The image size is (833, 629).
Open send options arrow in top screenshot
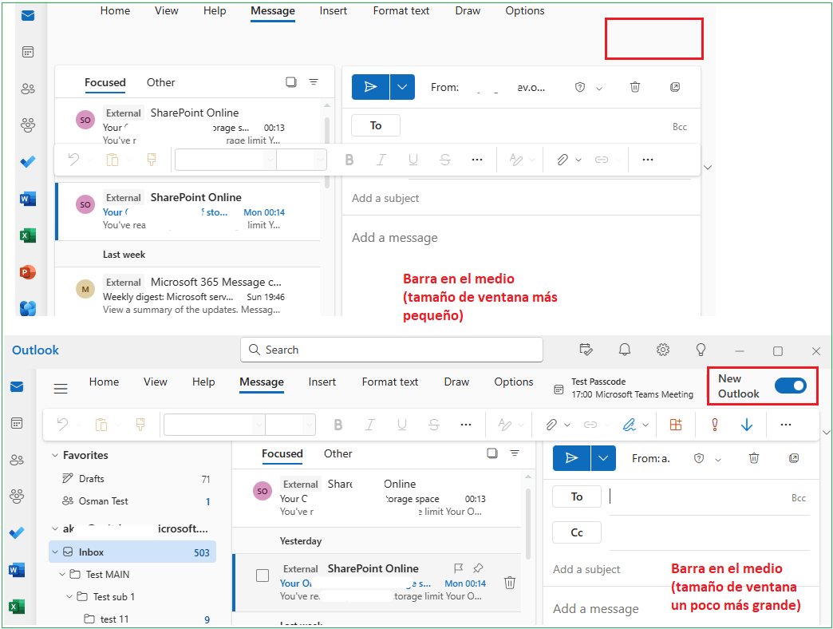click(x=402, y=87)
